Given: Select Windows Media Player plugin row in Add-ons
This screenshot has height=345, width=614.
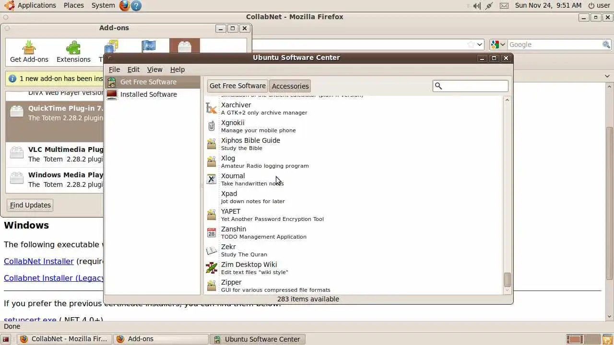Looking at the screenshot, I should [55, 179].
